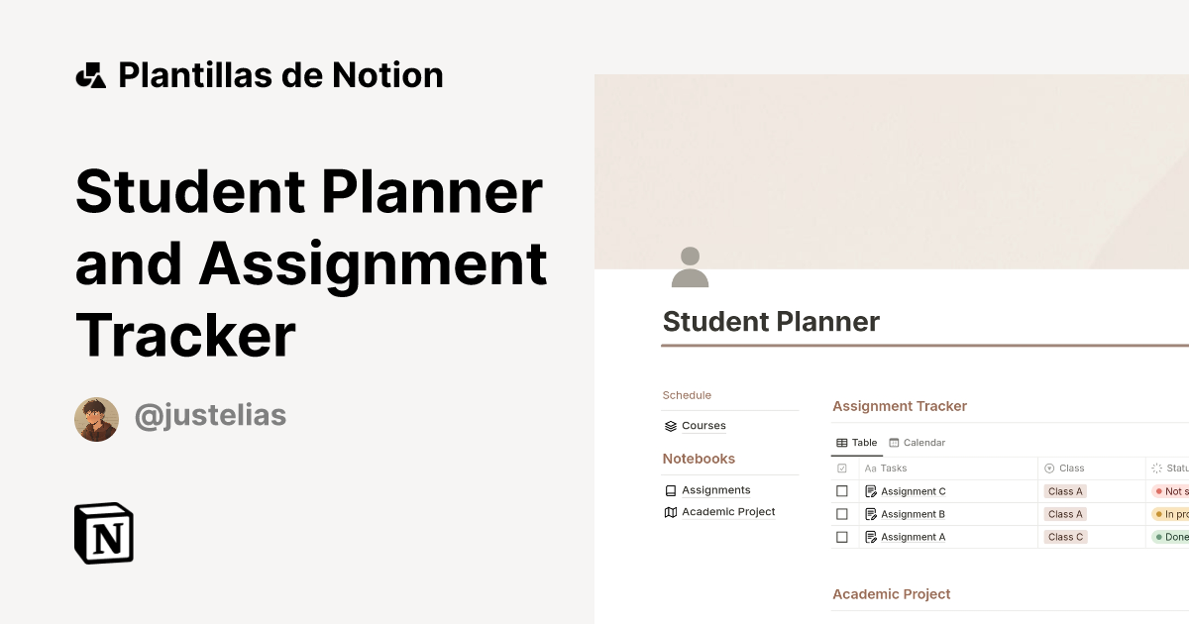Open the Courses link
Image resolution: width=1189 pixels, height=624 pixels.
(x=703, y=426)
